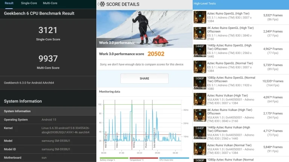The image size is (289, 162).
Task: Toggle the Battery charge % legend swatch
Action: point(113,158)
